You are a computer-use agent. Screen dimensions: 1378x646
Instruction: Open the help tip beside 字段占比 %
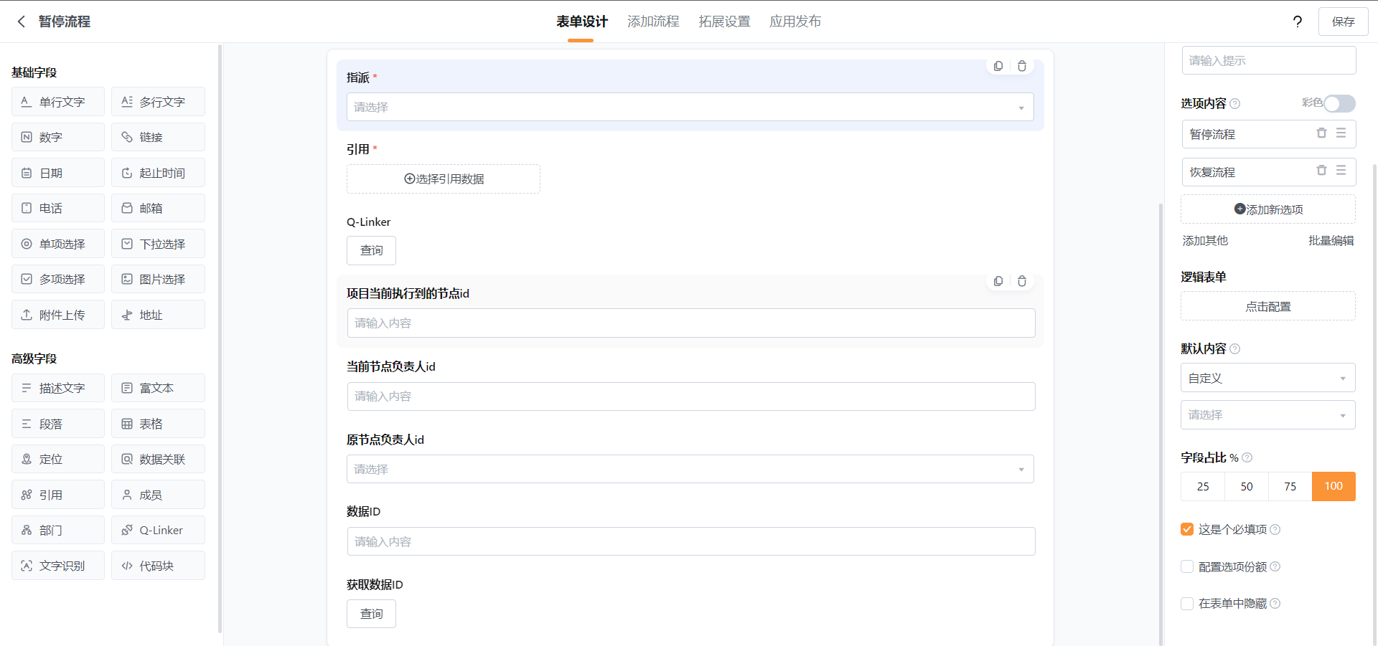point(1247,457)
